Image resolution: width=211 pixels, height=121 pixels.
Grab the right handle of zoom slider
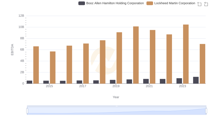pos(206,111)
